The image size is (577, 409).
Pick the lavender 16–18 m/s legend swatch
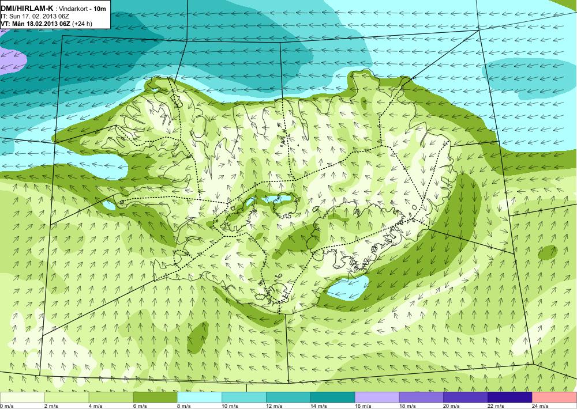point(377,397)
